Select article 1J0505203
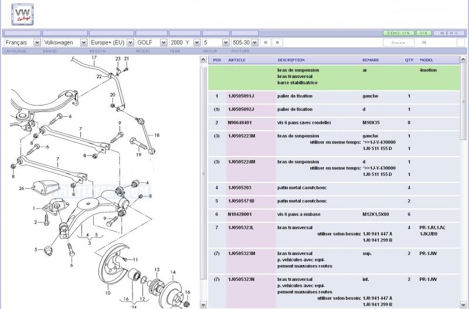The height and width of the screenshot is (309, 469). click(x=240, y=188)
